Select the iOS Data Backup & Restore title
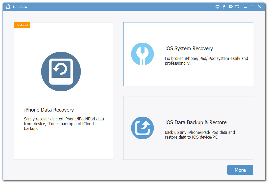 (196, 122)
